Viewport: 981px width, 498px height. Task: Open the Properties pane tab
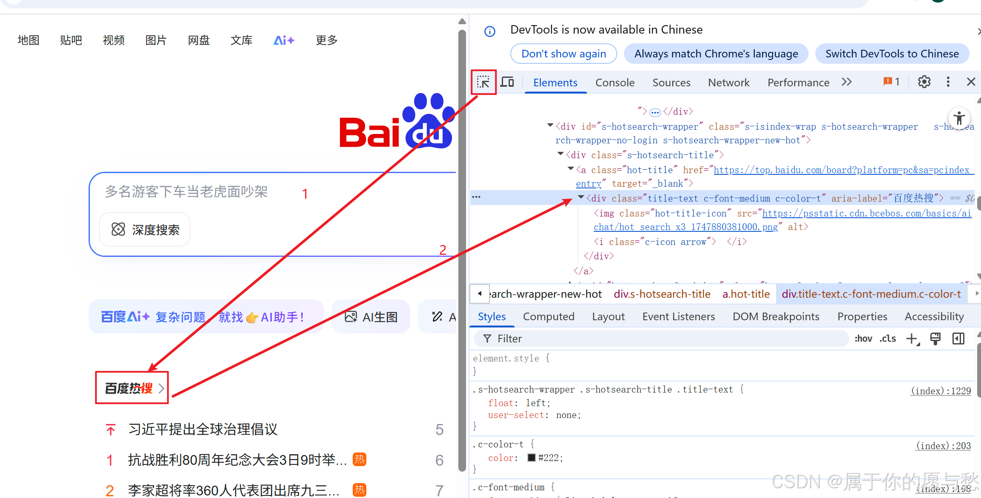click(x=862, y=317)
